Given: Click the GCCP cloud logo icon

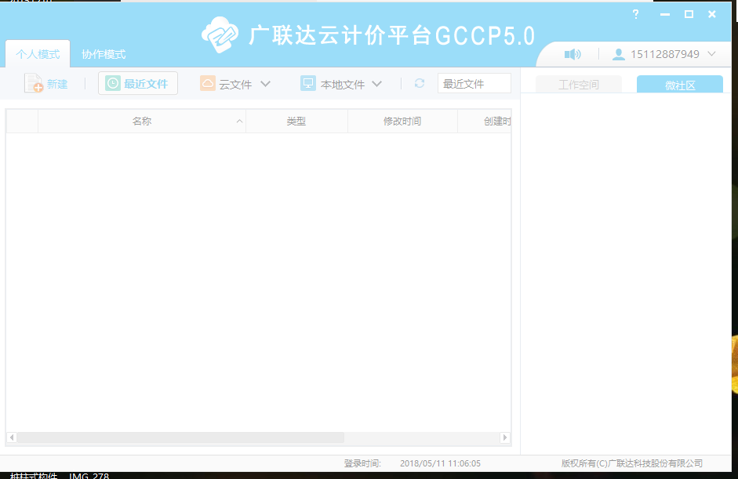Looking at the screenshot, I should click(220, 34).
